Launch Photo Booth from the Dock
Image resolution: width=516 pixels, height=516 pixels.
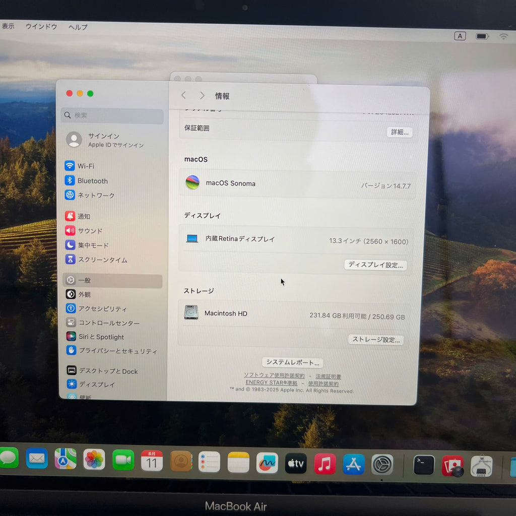453,466
